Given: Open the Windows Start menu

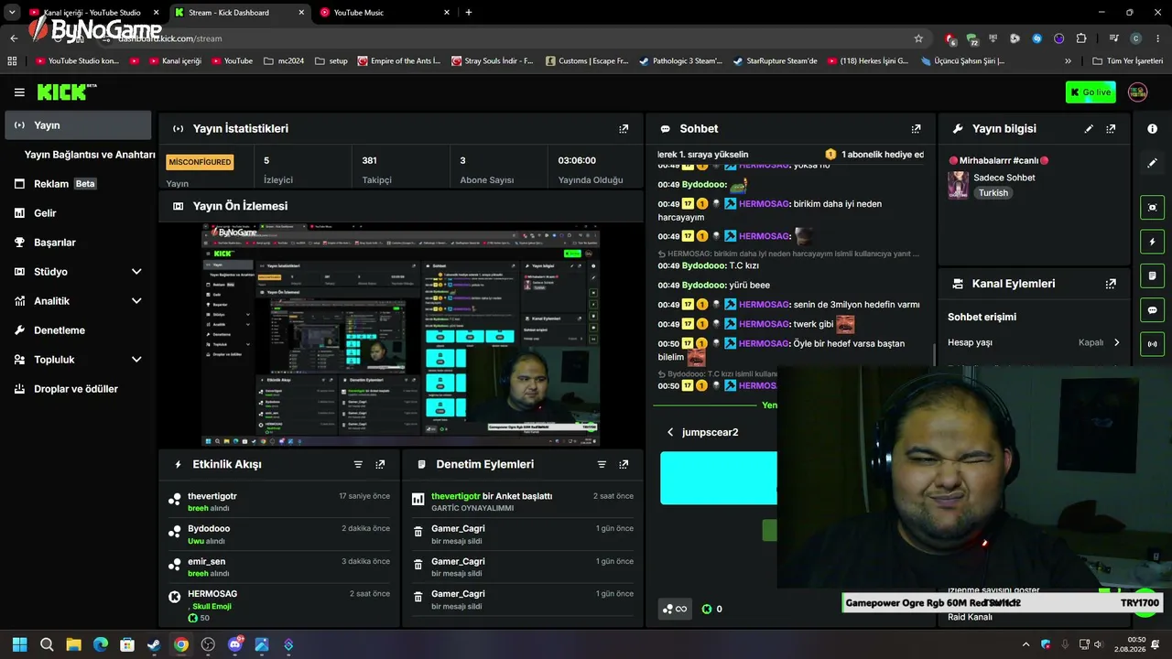Looking at the screenshot, I should coord(19,644).
